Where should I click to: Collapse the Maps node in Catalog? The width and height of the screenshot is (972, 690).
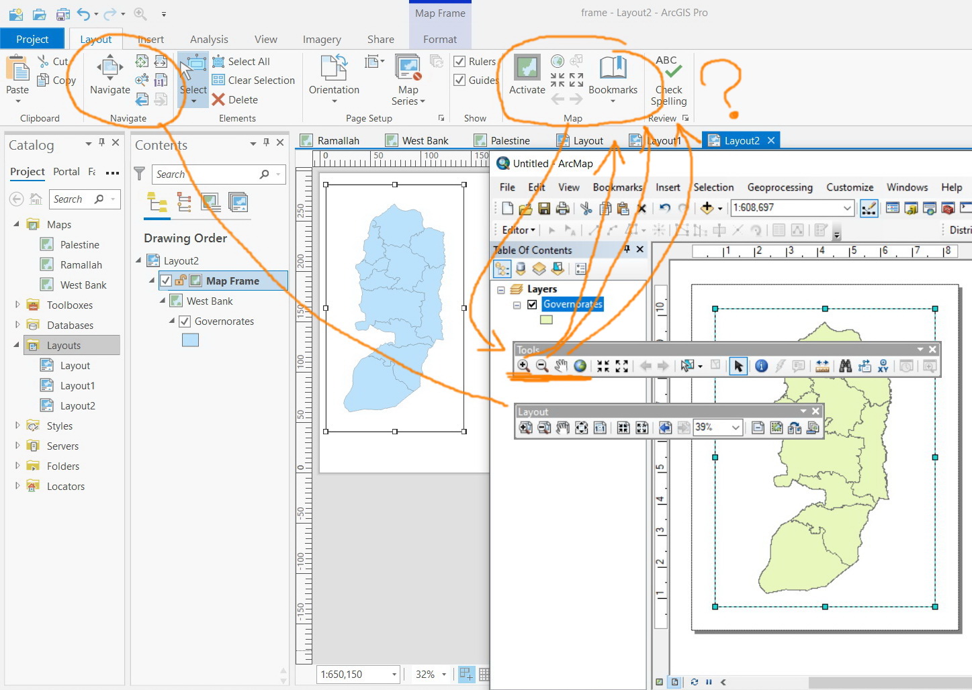click(17, 224)
